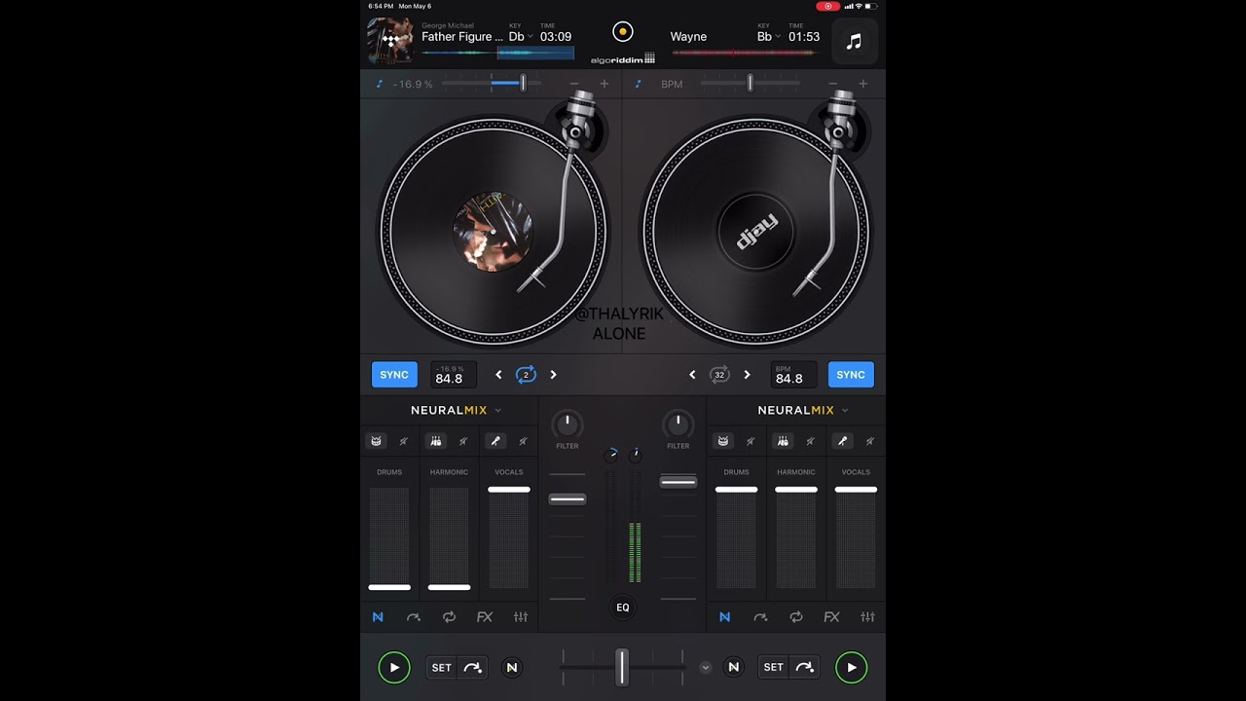Click the right deck red waveform overview
This screenshot has height=701, width=1246.
(x=745, y=53)
